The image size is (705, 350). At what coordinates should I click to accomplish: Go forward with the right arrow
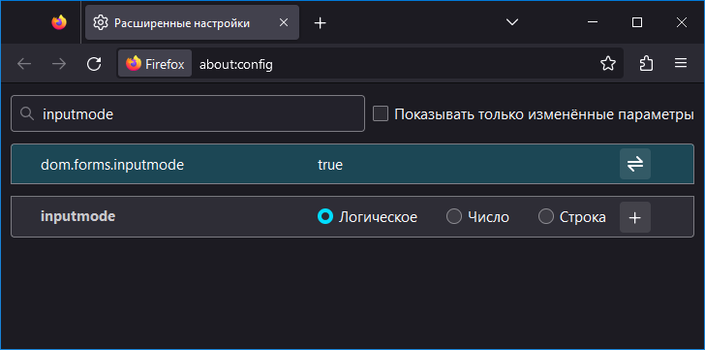(x=59, y=64)
